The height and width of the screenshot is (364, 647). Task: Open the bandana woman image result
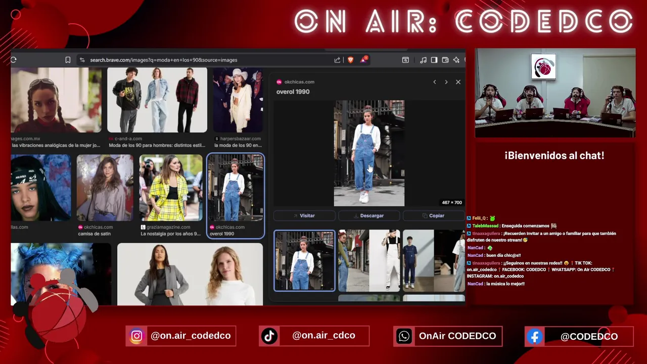coord(41,188)
